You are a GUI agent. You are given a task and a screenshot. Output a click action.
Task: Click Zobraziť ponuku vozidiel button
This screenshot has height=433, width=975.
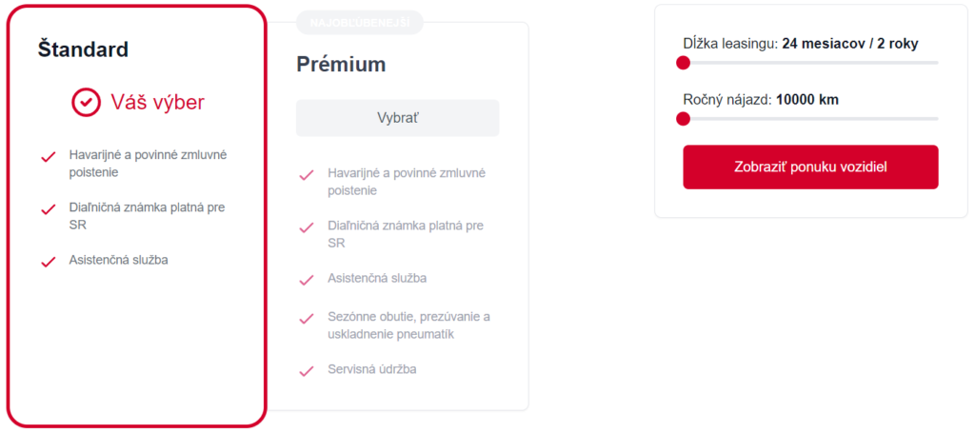click(x=810, y=167)
